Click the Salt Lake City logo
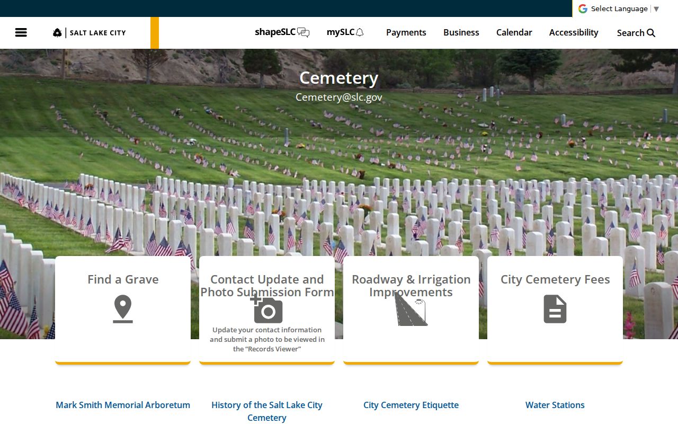Image resolution: width=678 pixels, height=424 pixels. click(90, 33)
